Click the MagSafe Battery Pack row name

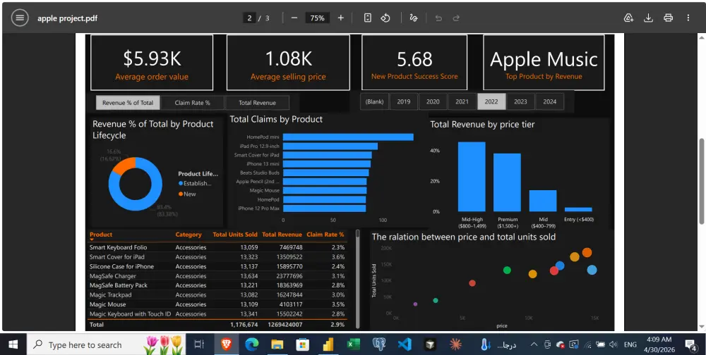coord(119,285)
